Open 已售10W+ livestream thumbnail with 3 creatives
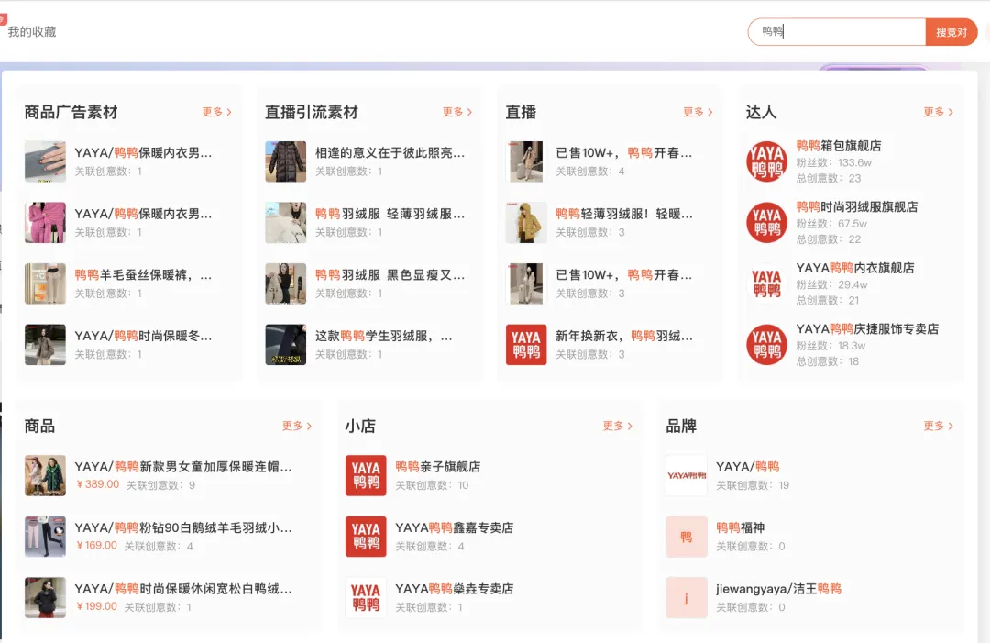The height and width of the screenshot is (643, 990). click(526, 283)
